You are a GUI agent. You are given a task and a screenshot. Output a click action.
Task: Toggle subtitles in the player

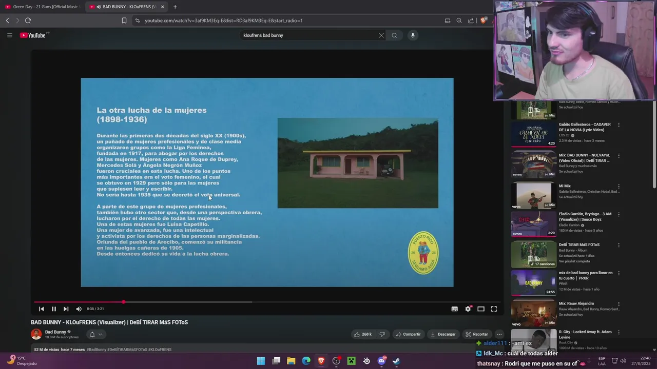point(454,309)
